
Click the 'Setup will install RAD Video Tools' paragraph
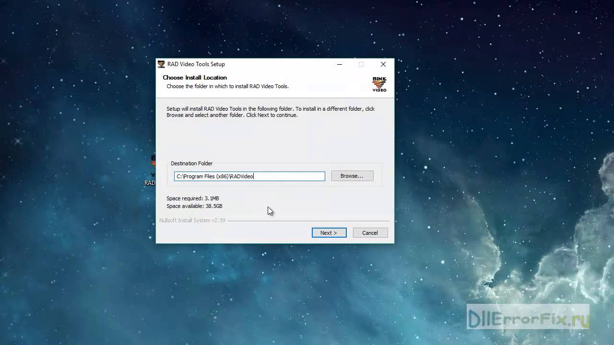(x=271, y=112)
